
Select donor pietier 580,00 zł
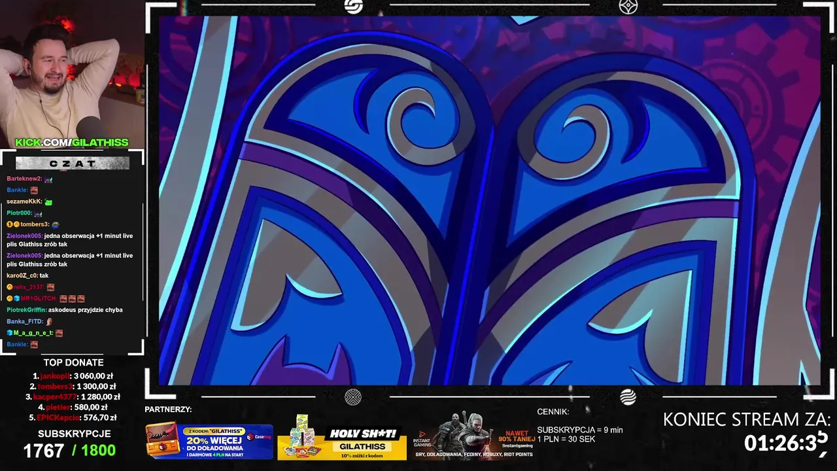click(x=73, y=408)
